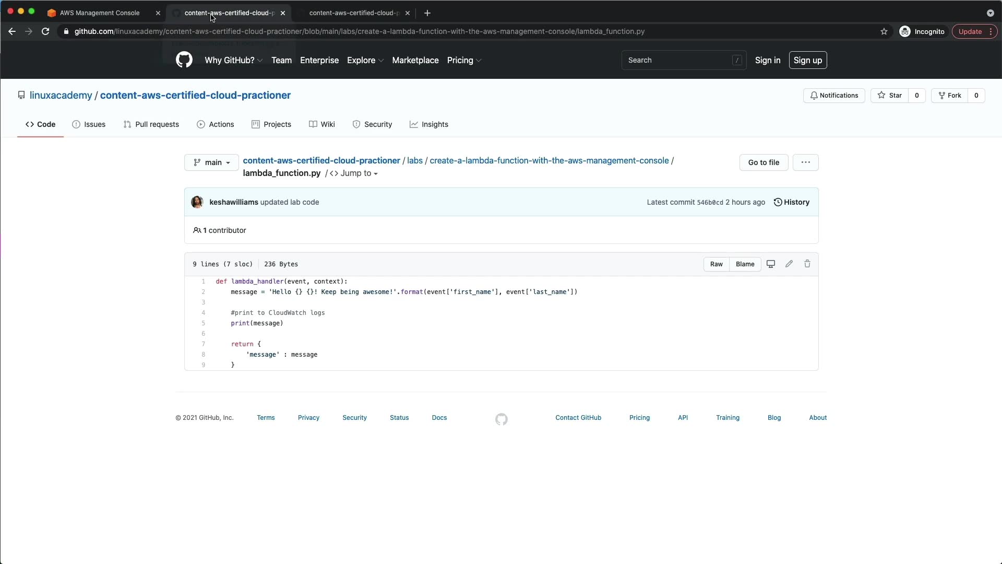1002x564 pixels.
Task: Open file in GitHub Desktop icon
Action: coord(770,264)
